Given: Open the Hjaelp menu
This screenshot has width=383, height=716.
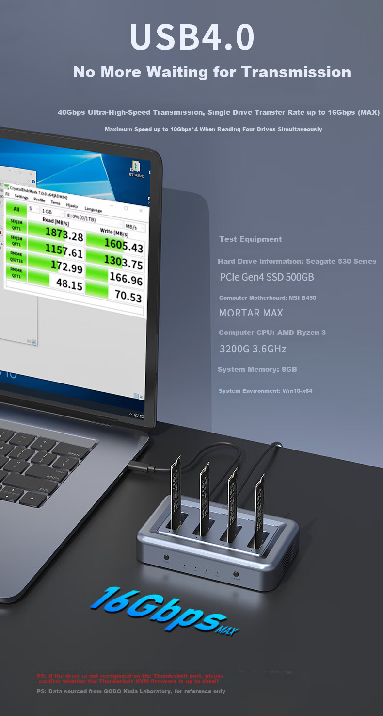Looking at the screenshot, I should [72, 206].
